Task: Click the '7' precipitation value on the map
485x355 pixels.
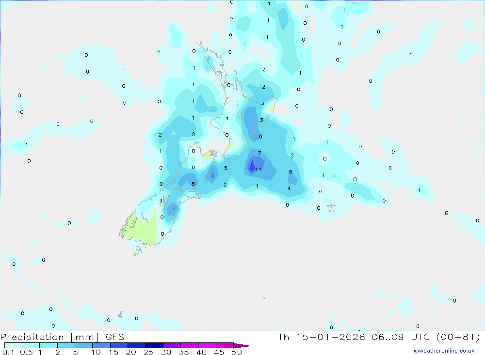Action: [259, 153]
